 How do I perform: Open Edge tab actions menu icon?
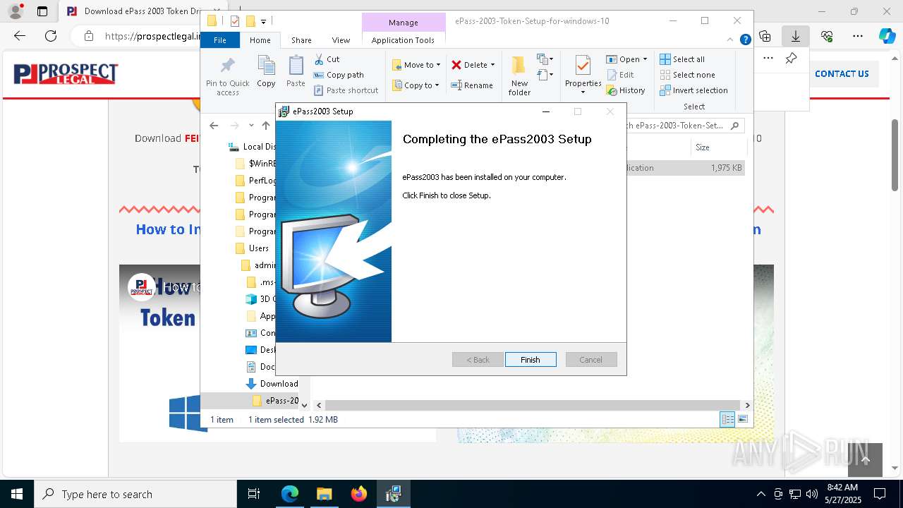tap(42, 11)
